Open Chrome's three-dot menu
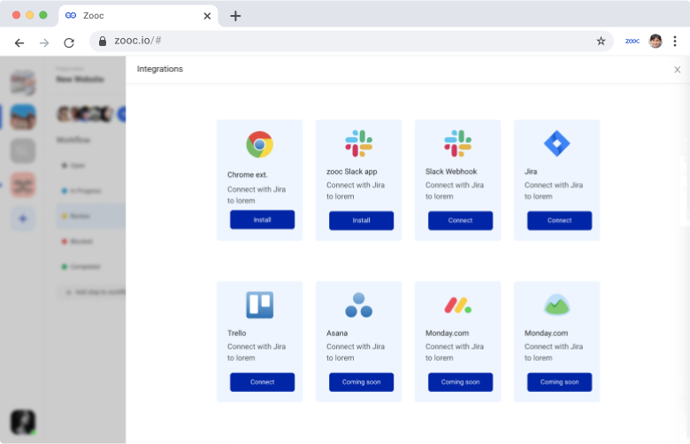690x444 pixels. (675, 42)
